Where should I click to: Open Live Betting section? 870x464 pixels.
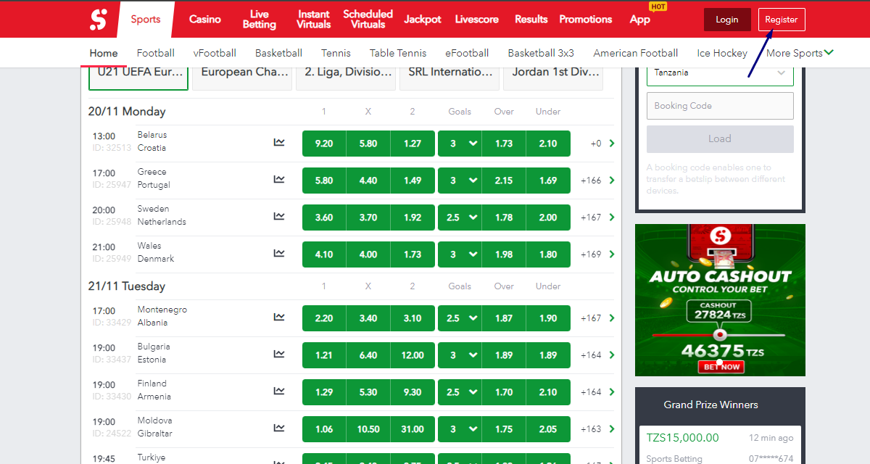259,20
